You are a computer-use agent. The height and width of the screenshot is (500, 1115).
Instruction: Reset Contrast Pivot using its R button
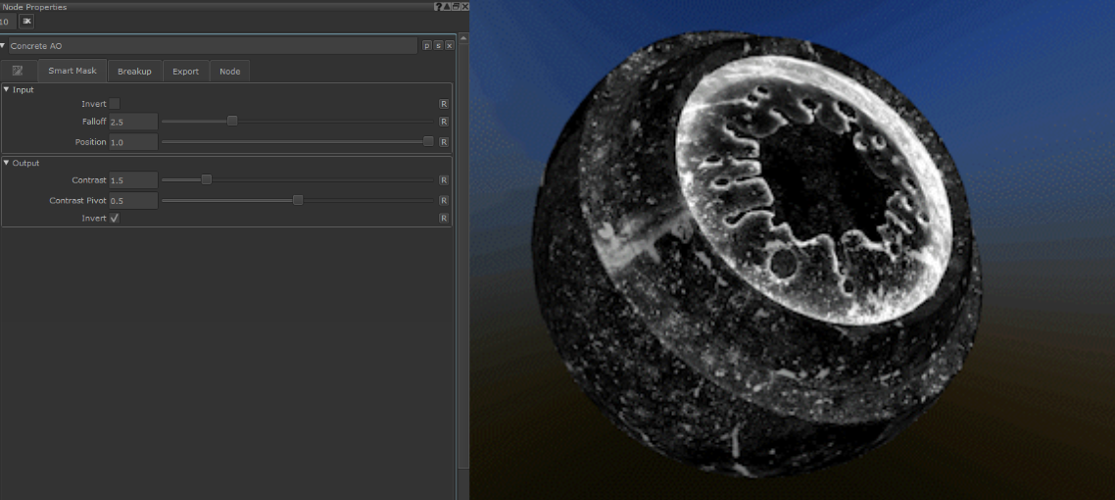coord(444,200)
